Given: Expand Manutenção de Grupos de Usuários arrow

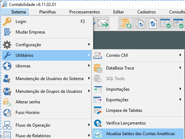Looking at the screenshot, I should [89, 91].
